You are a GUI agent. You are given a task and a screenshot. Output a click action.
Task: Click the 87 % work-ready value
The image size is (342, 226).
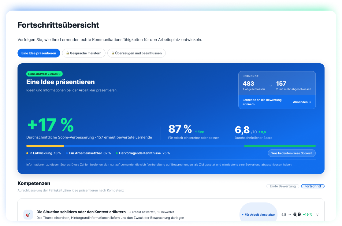click(x=180, y=129)
